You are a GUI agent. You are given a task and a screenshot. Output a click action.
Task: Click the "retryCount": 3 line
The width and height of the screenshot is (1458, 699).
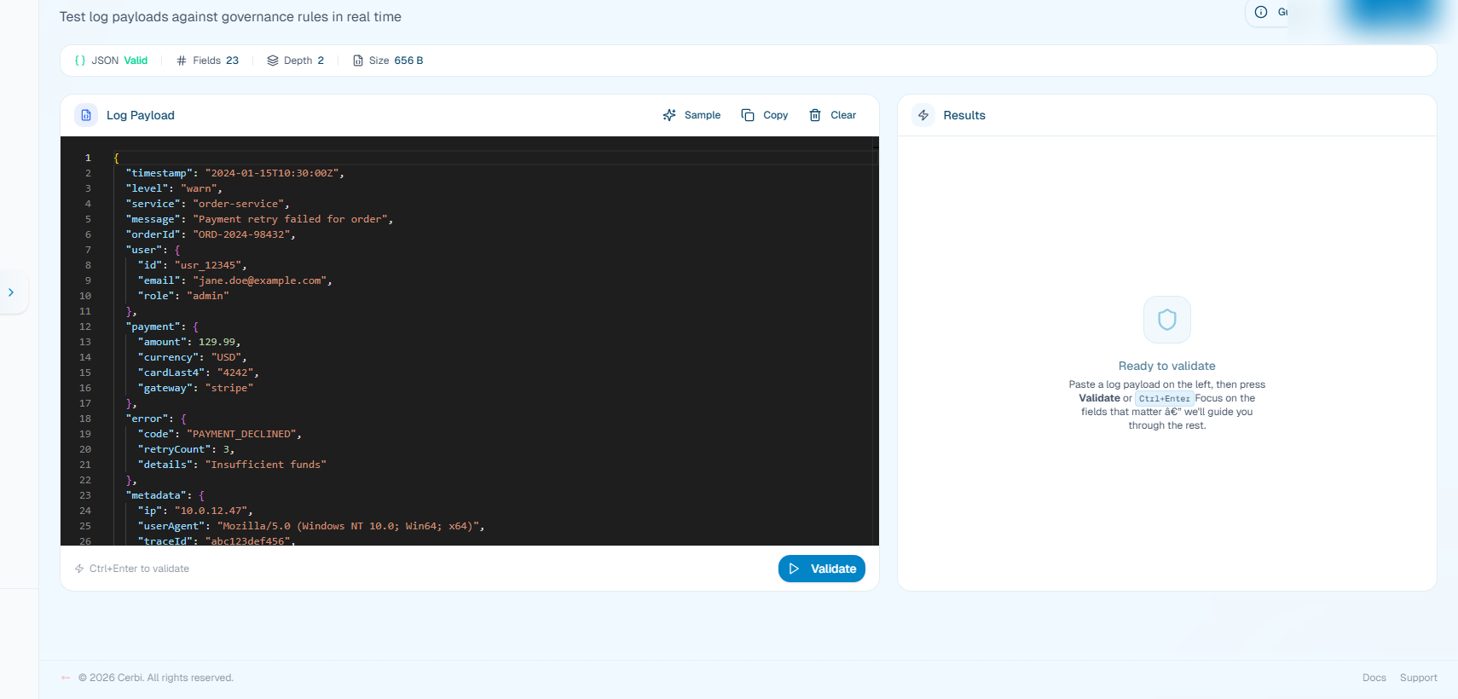[x=186, y=449]
